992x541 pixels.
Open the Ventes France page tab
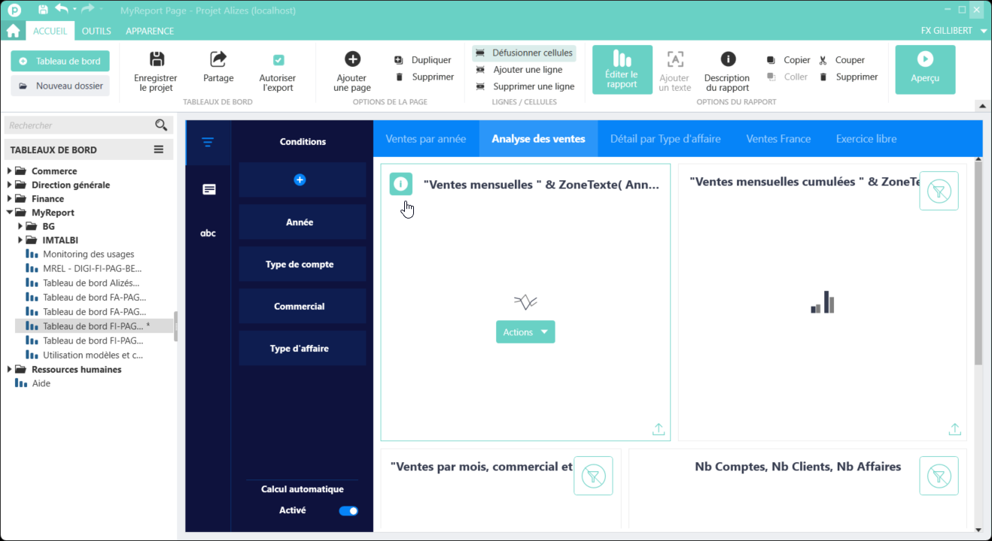(x=778, y=139)
